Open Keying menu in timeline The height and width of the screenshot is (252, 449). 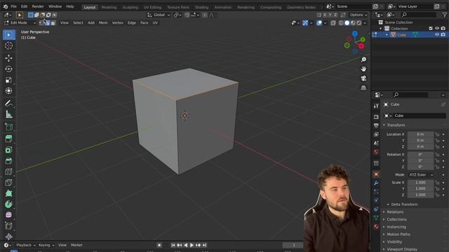[46, 245]
